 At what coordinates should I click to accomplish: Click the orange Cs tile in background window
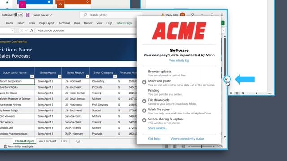pos(61,4)
